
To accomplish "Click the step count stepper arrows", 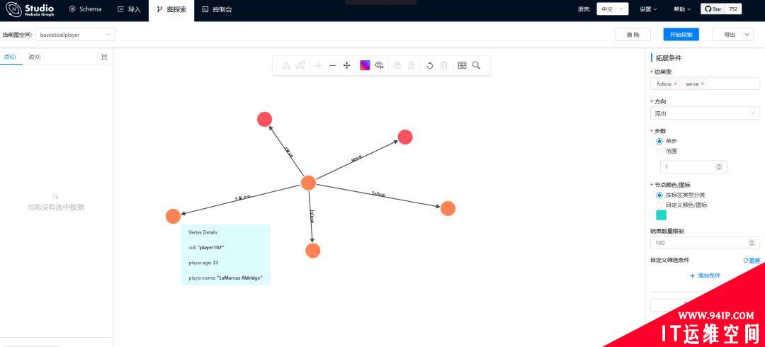I will pyautogui.click(x=719, y=167).
